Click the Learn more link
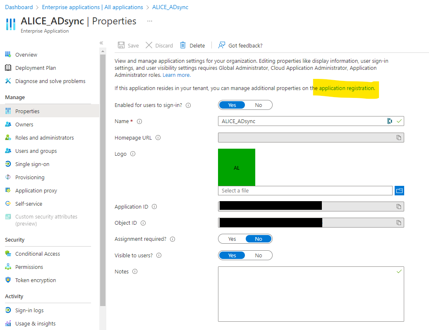429x330 pixels. click(x=177, y=75)
